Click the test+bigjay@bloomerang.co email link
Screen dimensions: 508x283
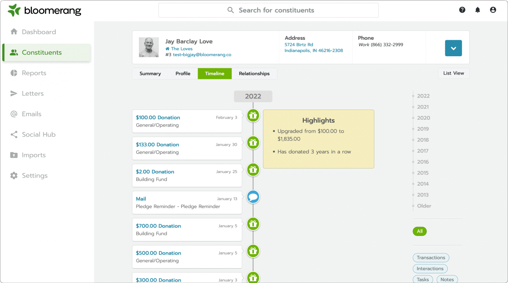tap(202, 55)
